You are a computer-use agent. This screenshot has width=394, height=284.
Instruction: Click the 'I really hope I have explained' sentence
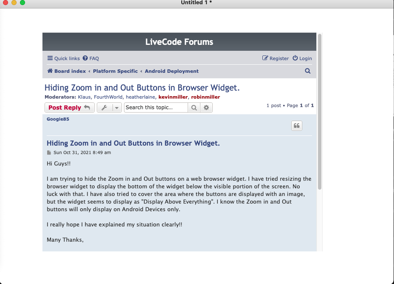[114, 224]
